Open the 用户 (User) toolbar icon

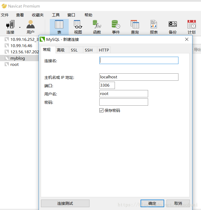coord(31,27)
